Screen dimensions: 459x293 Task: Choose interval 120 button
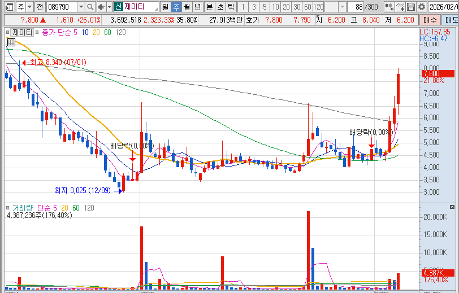318,6
